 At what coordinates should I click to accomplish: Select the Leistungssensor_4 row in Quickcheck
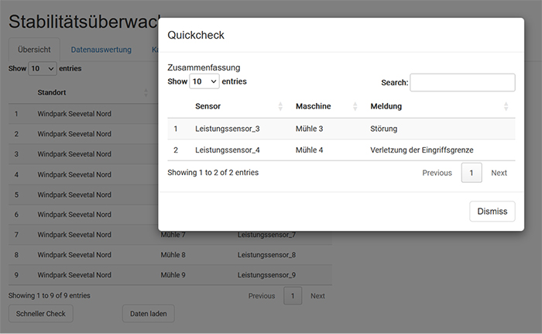(x=341, y=150)
